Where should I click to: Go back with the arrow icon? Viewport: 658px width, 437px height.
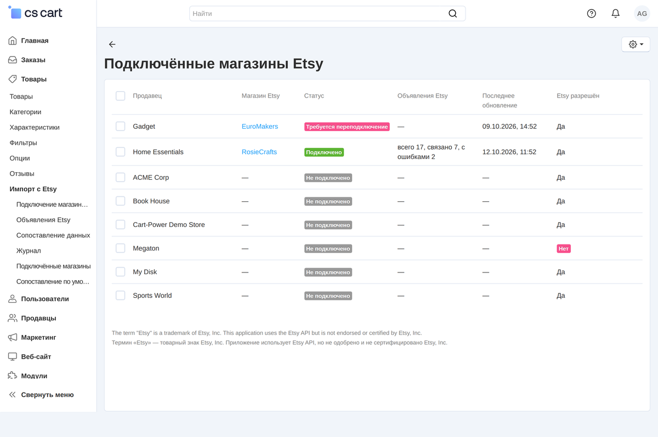tap(112, 44)
